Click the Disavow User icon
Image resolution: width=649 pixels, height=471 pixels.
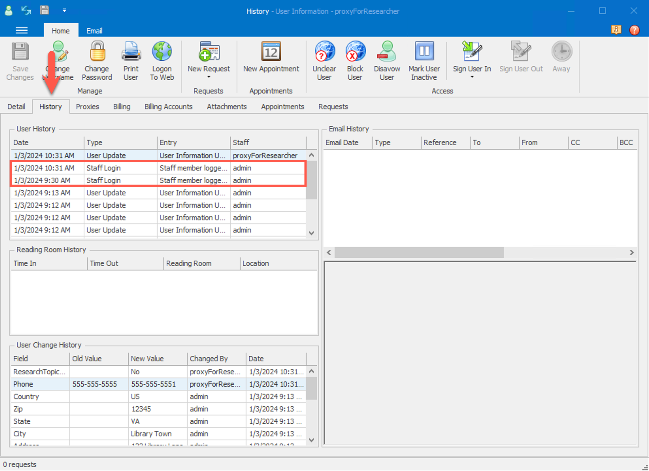[x=387, y=52]
